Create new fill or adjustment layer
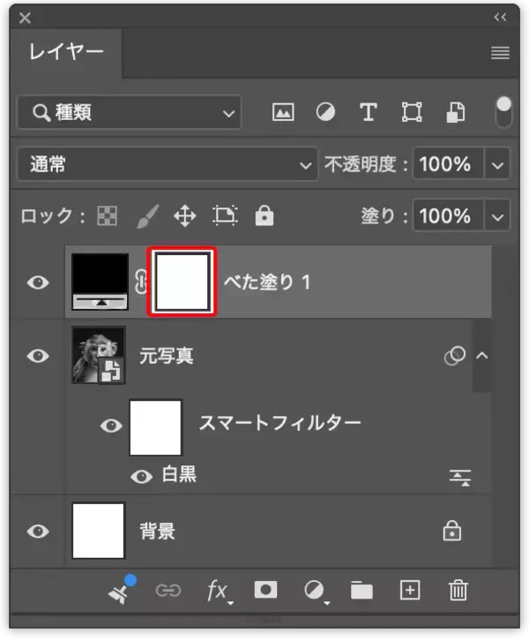529x641 pixels. point(316,592)
